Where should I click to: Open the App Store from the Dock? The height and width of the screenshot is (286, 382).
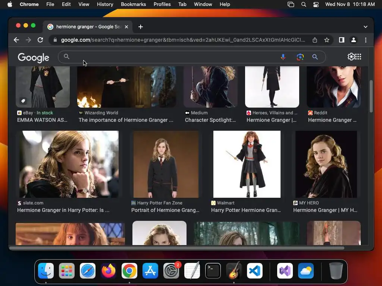(x=150, y=271)
